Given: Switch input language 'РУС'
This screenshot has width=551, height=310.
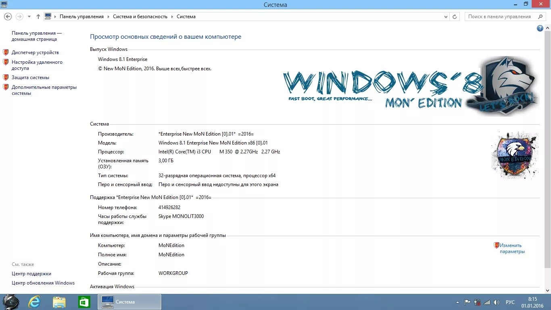Looking at the screenshot, I should pyautogui.click(x=510, y=302).
